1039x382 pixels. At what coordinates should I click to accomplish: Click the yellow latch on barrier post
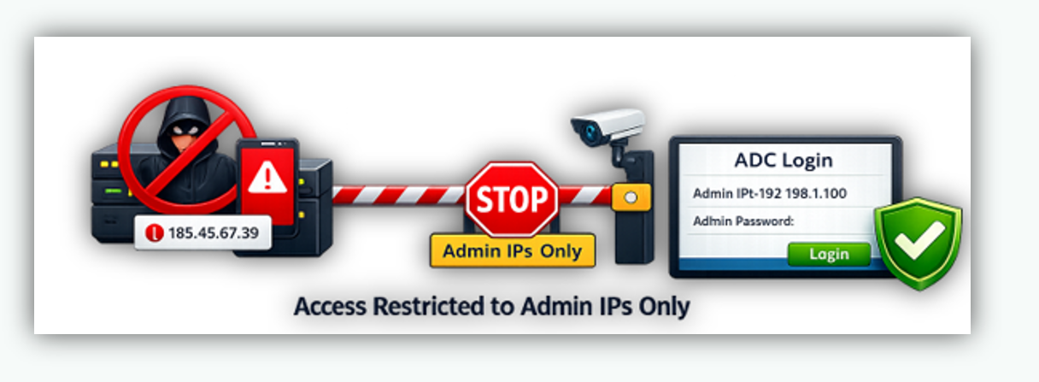pyautogui.click(x=631, y=197)
